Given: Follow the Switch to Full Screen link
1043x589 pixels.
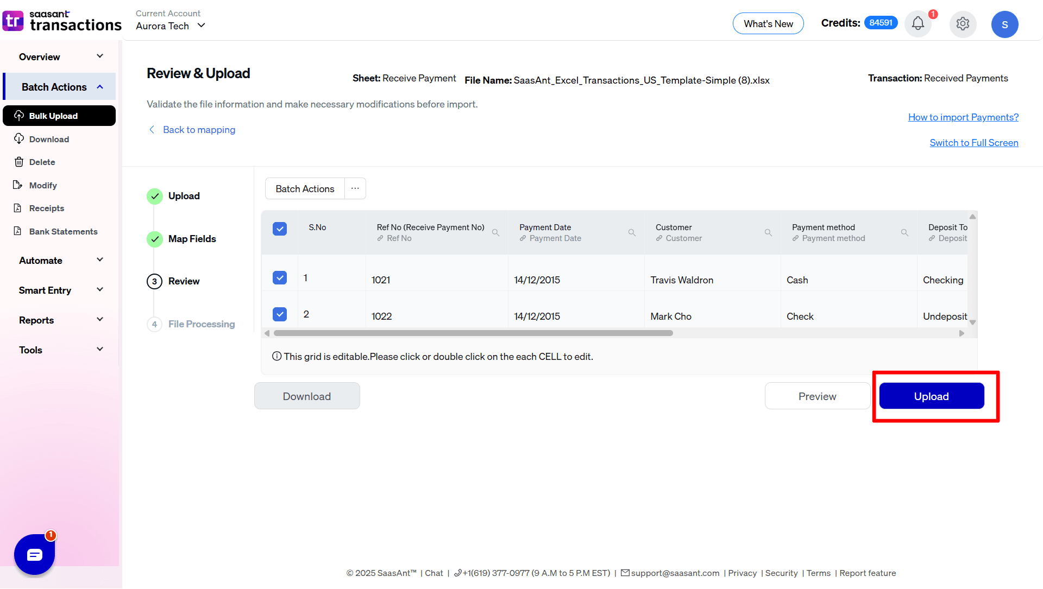Looking at the screenshot, I should pos(973,143).
